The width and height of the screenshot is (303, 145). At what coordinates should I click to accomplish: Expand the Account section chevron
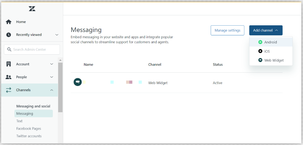pos(51,64)
